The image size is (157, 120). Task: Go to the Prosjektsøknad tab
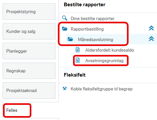coord(29,90)
